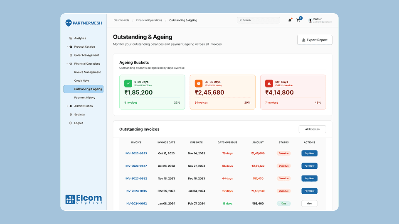Click the Partner profile avatar

[310, 20]
